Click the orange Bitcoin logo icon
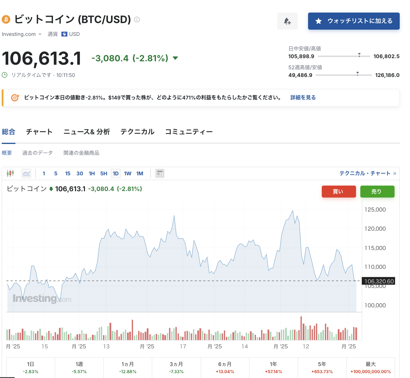Viewport: 410px width, 378px height. (x=6, y=19)
